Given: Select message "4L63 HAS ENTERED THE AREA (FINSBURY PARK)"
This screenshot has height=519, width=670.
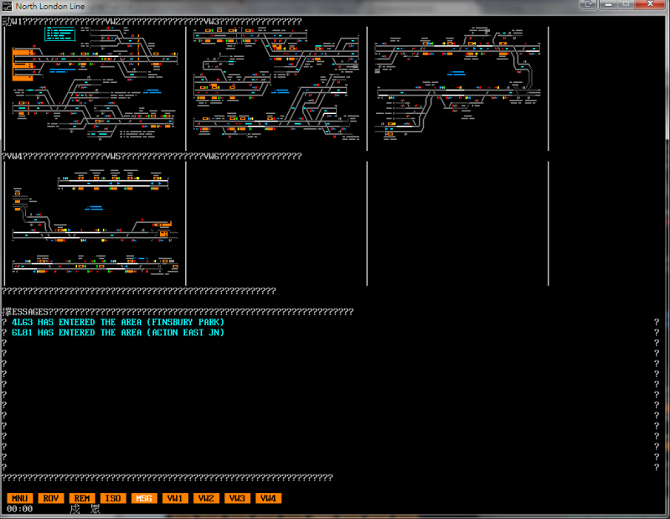Looking at the screenshot, I should coord(118,322).
